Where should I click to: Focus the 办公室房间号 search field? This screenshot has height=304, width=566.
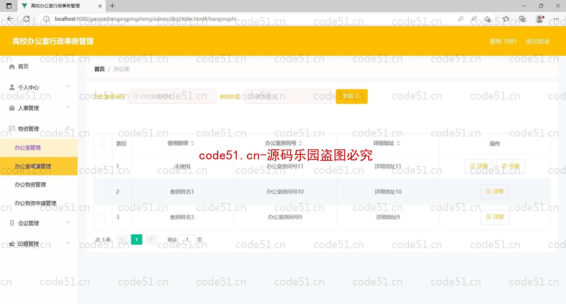pyautogui.click(x=173, y=96)
